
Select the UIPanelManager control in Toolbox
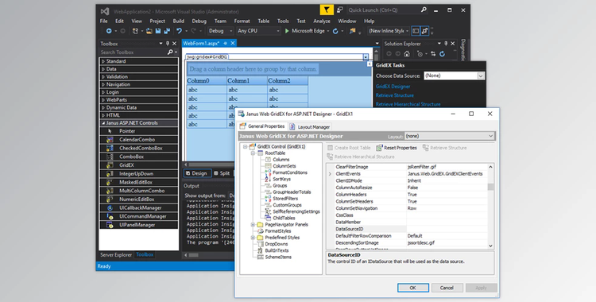pyautogui.click(x=139, y=225)
